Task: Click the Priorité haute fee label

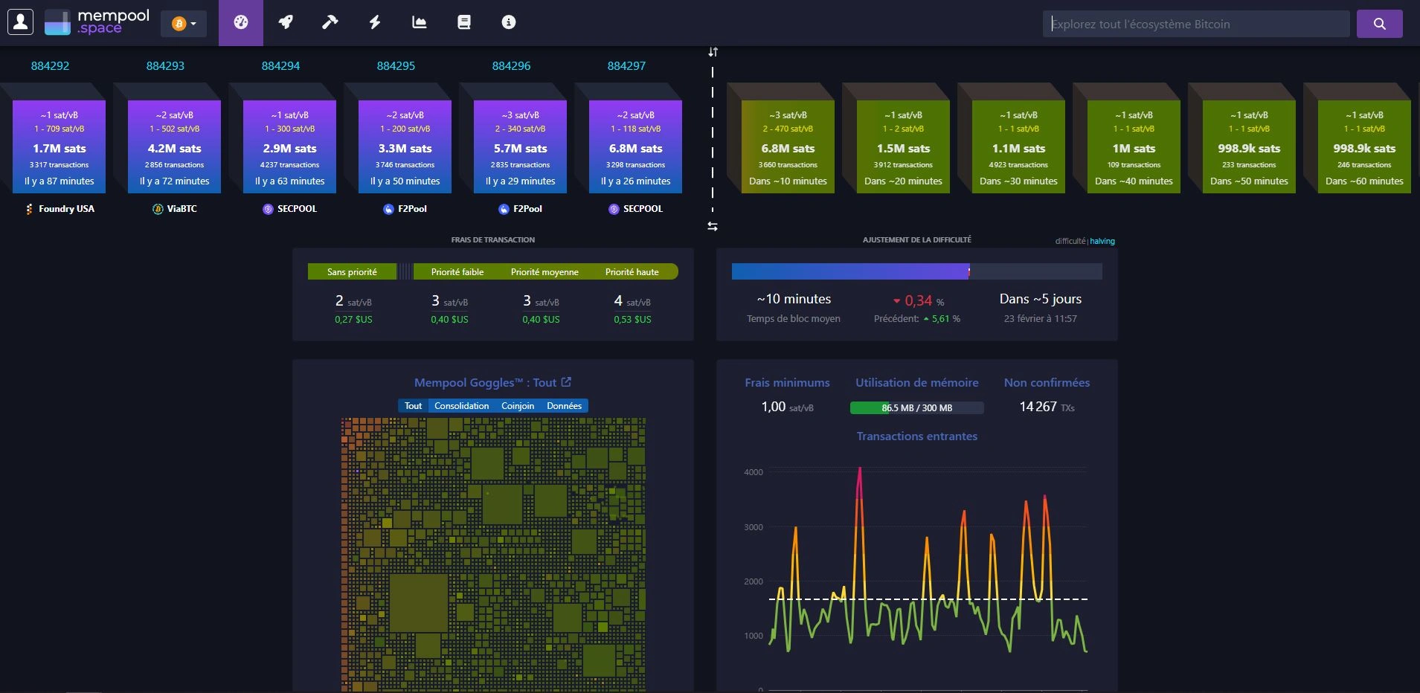Action: pyautogui.click(x=632, y=272)
